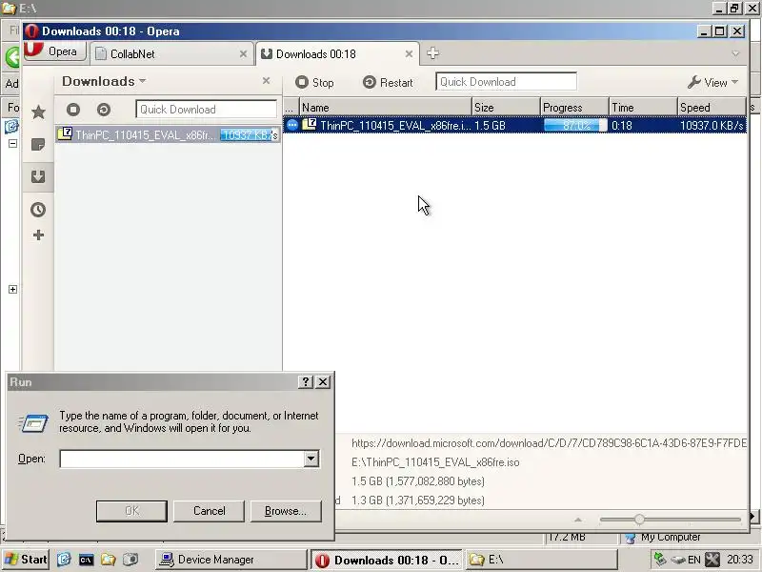Click the help question mark in Run dialog
The height and width of the screenshot is (572, 762).
305,382
